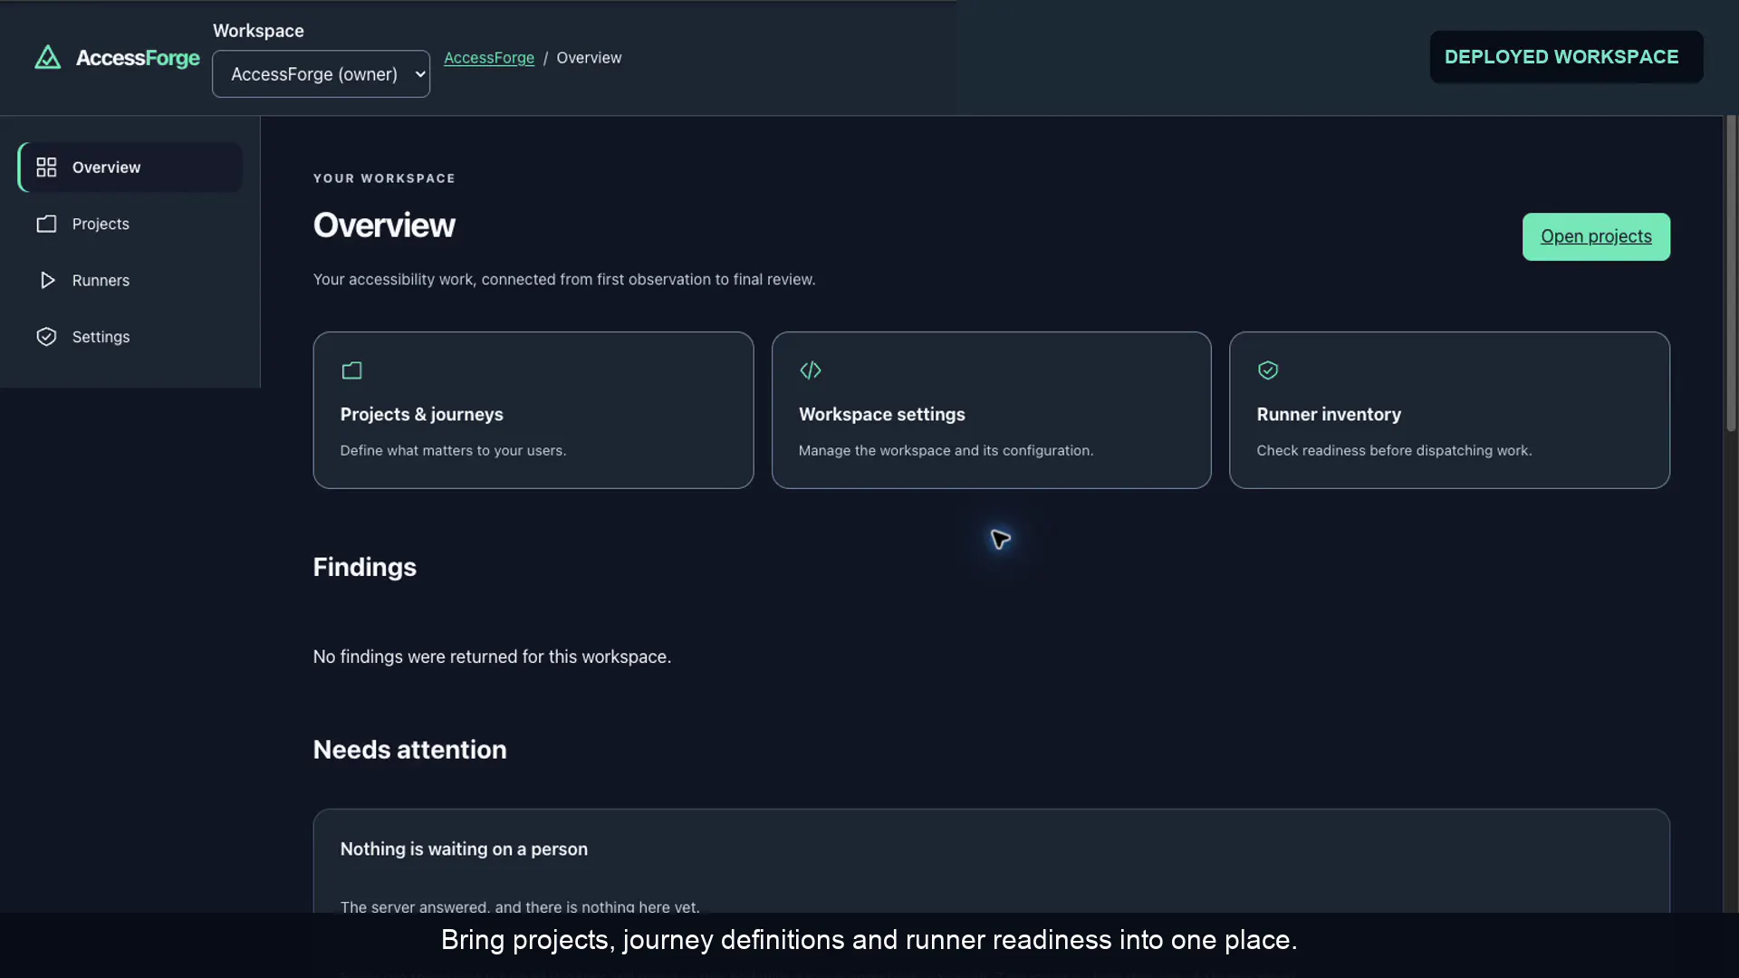Click the Projects folder icon in sidebar
1739x978 pixels.
(x=46, y=224)
